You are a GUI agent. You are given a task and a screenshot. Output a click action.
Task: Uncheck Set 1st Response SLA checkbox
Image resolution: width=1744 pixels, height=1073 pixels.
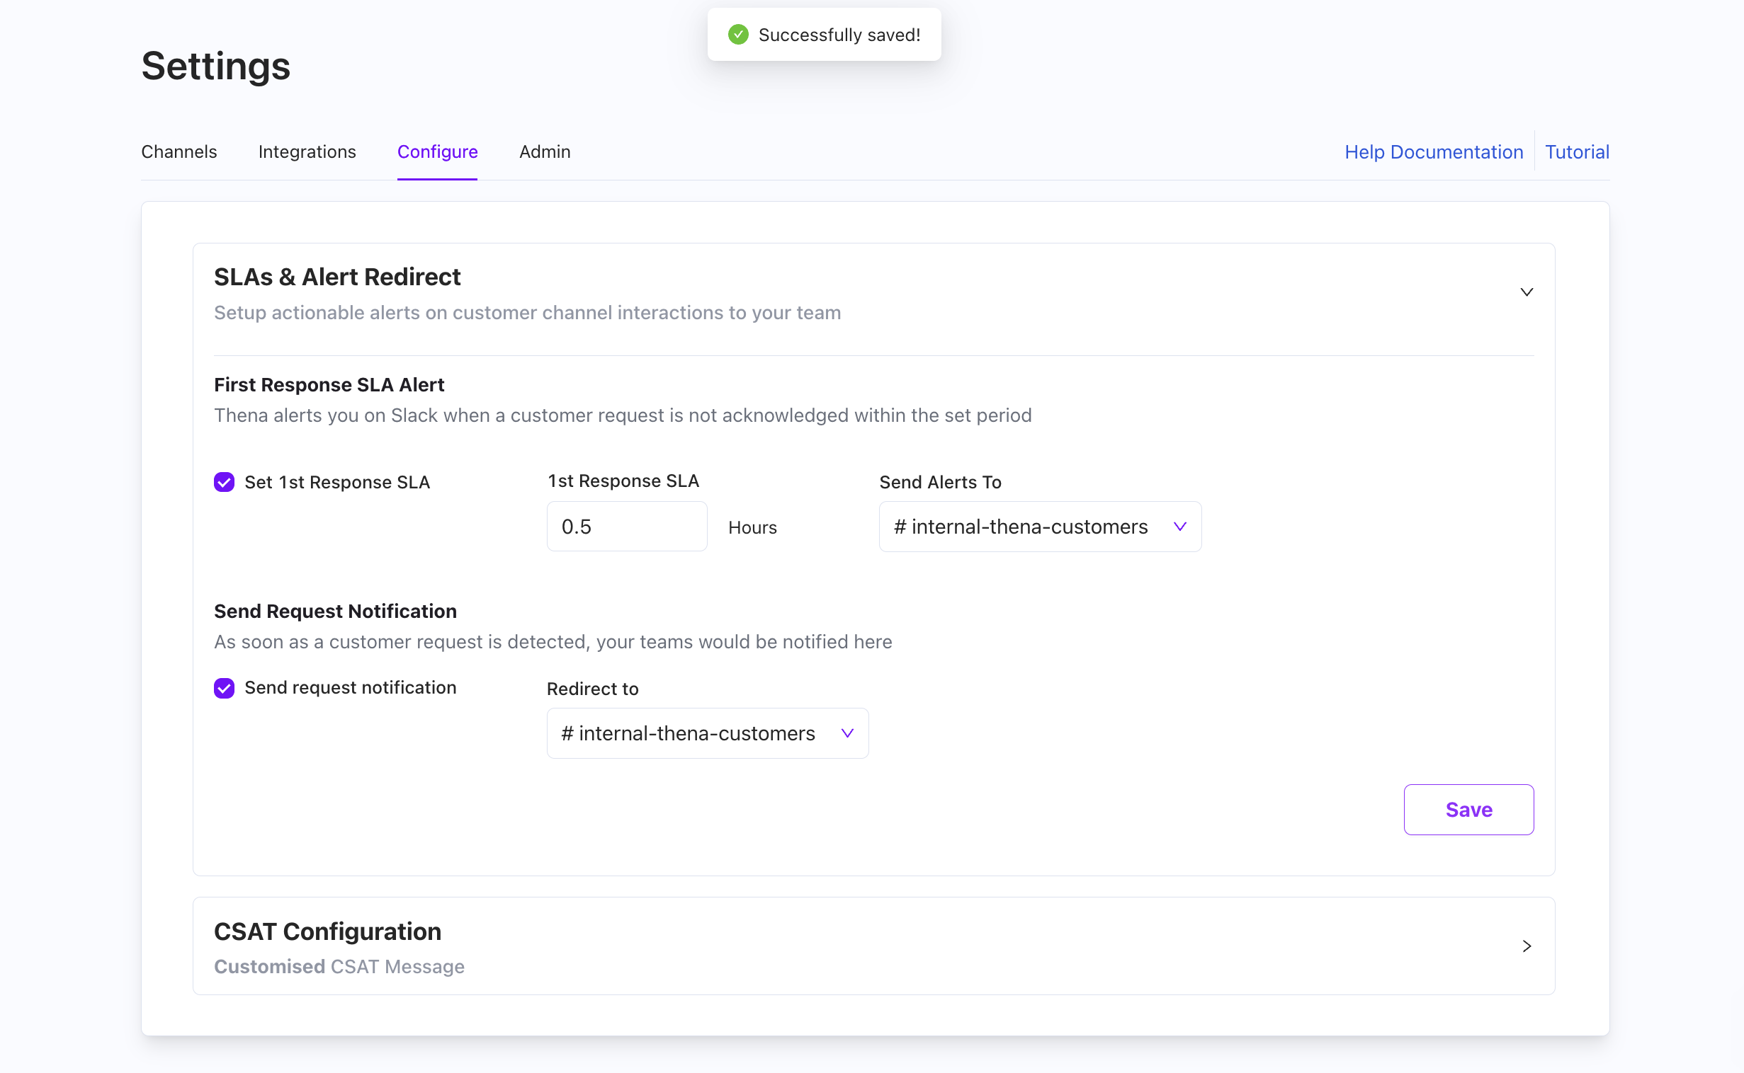tap(225, 483)
